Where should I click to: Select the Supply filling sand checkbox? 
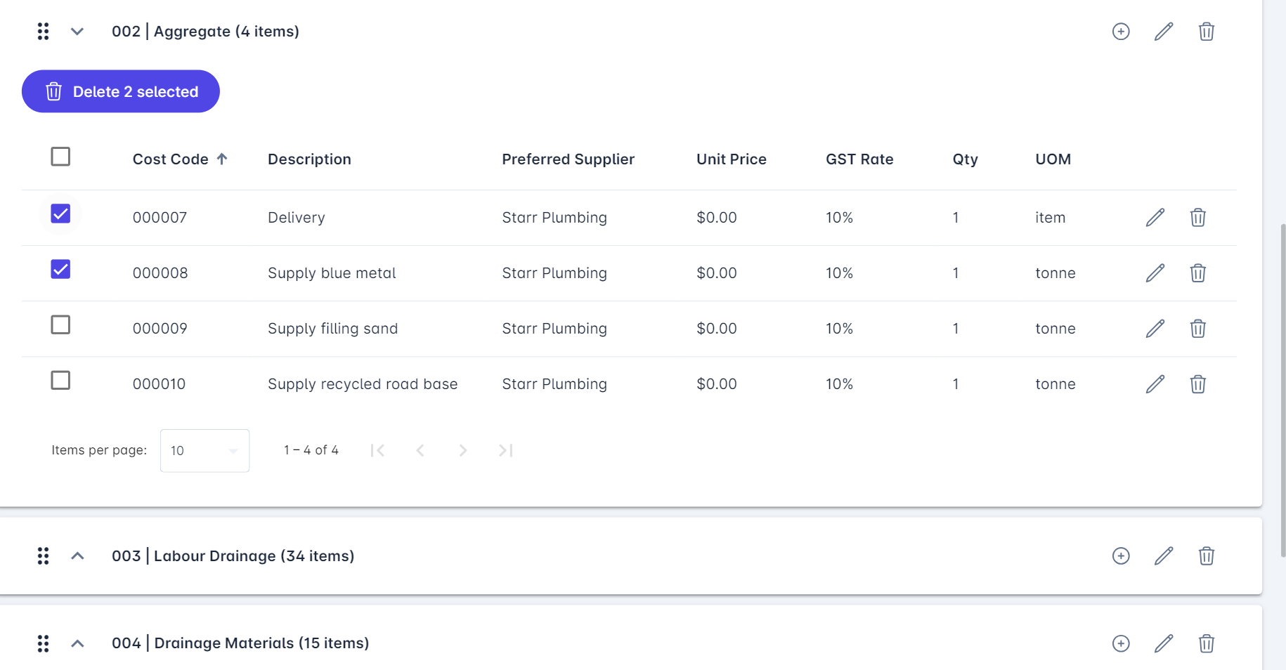pyautogui.click(x=60, y=325)
